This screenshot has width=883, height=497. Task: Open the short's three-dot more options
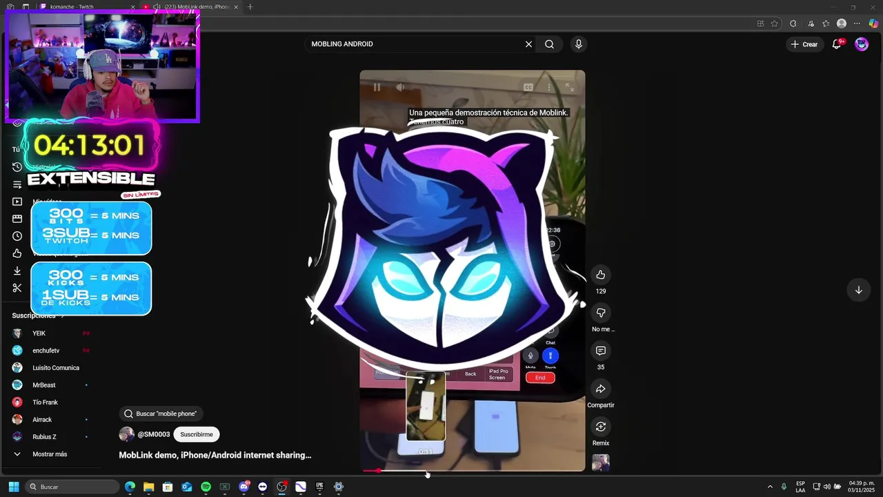click(549, 87)
